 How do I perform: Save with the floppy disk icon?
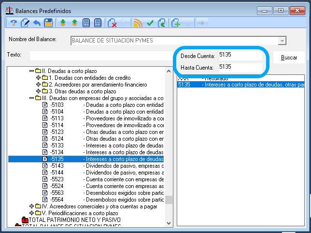48,23
